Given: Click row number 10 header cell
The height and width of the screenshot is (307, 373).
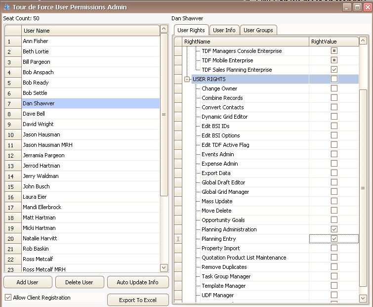Looking at the screenshot, I should coord(13,134).
